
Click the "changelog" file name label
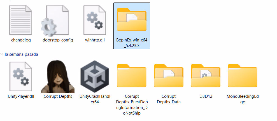21,40
